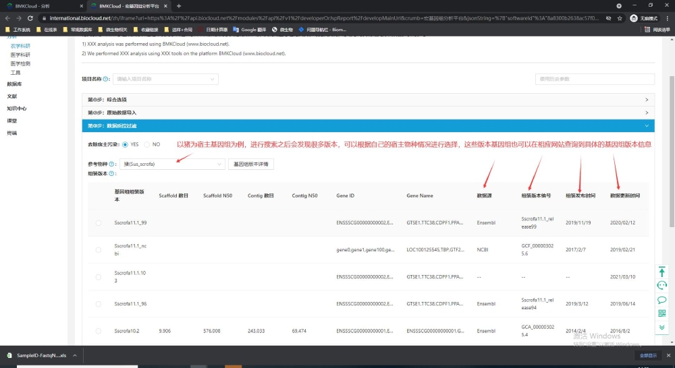Click the 使用历史参数 input field
675x368 pixels.
[594, 79]
